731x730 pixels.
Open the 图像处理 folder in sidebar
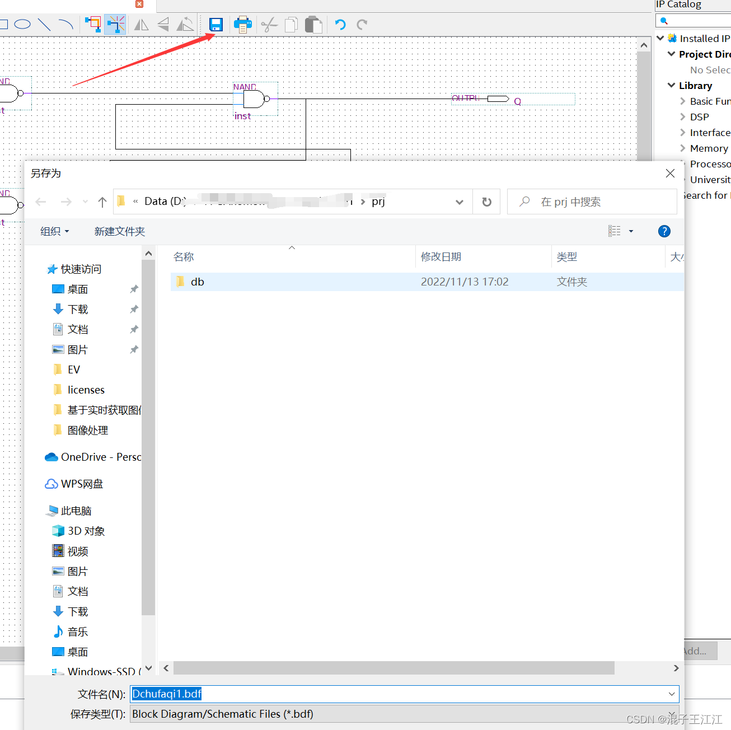point(81,430)
